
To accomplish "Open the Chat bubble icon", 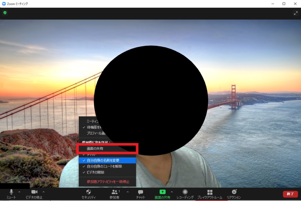I will pyautogui.click(x=141, y=192).
